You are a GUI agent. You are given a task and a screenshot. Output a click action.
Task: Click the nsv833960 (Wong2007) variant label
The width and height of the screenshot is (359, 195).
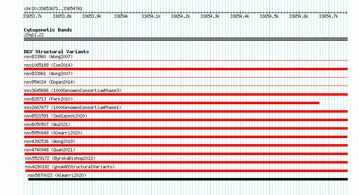pyautogui.click(x=48, y=57)
